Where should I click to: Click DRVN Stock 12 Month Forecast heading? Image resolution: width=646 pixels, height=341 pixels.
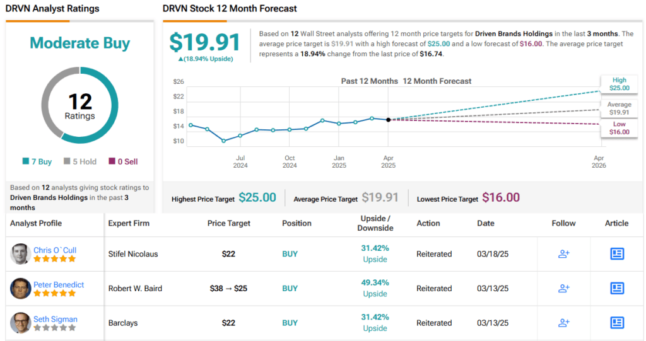(230, 9)
